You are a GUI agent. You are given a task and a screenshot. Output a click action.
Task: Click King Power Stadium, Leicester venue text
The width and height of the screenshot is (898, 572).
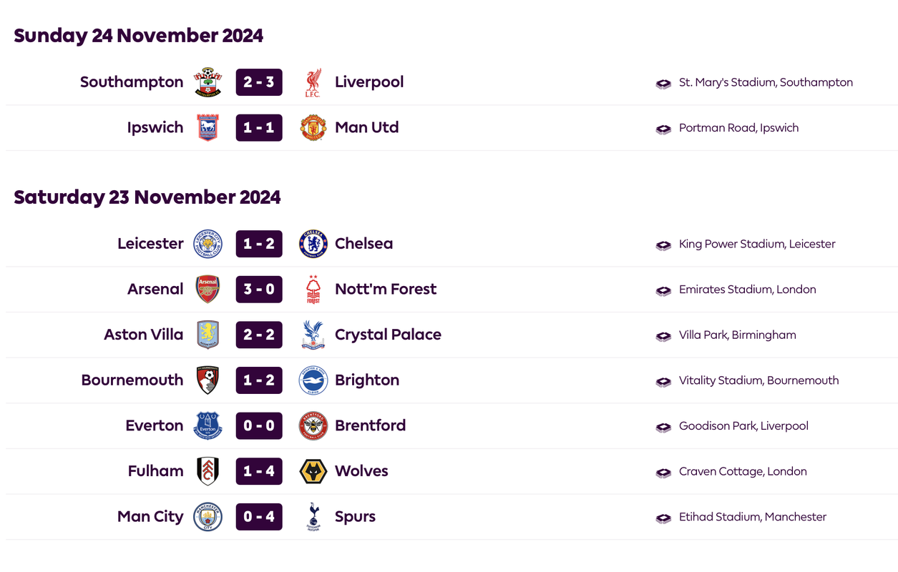[757, 244]
